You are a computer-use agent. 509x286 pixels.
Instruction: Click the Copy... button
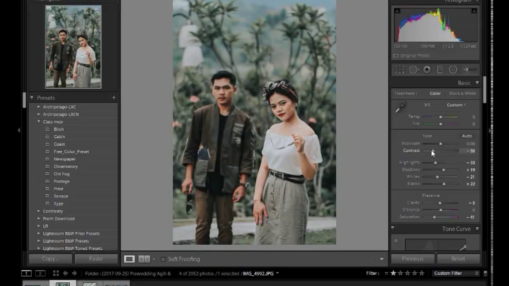point(51,259)
